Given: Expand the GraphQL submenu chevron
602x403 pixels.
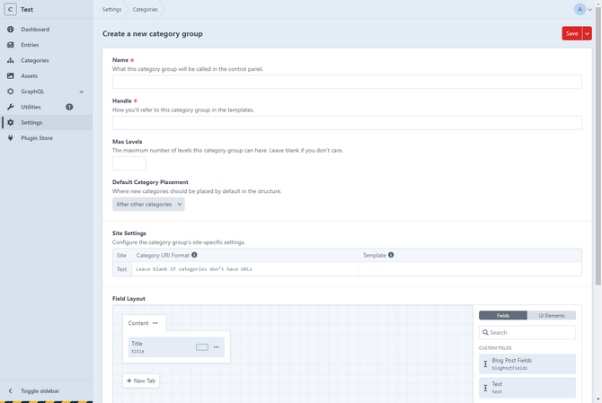Looking at the screenshot, I should (x=82, y=92).
